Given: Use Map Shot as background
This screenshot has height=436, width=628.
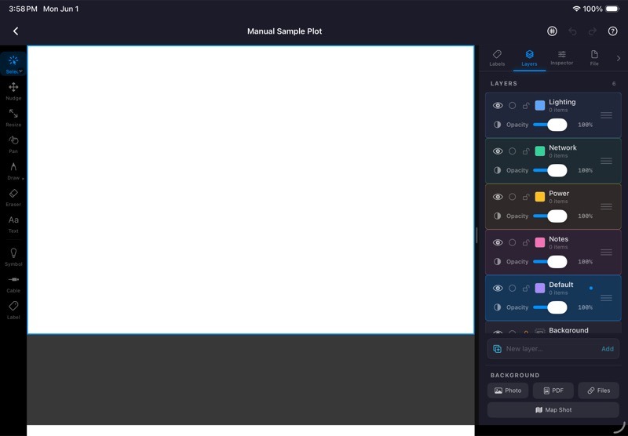Looking at the screenshot, I should [x=553, y=410].
